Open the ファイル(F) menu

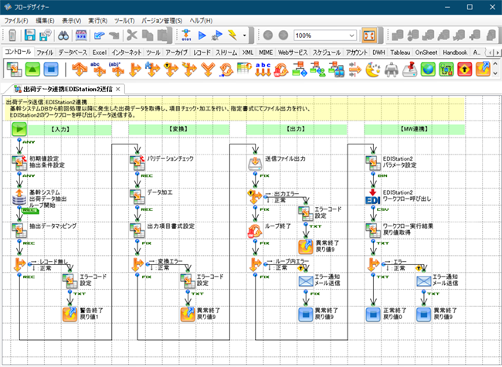click(16, 21)
